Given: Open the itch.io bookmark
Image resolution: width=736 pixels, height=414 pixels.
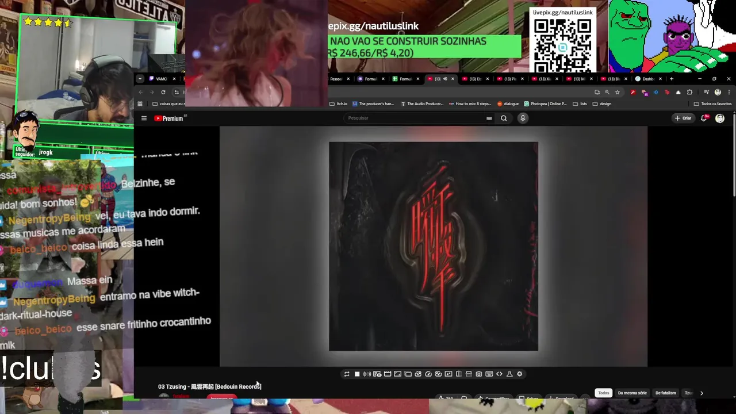Looking at the screenshot, I should pos(339,104).
